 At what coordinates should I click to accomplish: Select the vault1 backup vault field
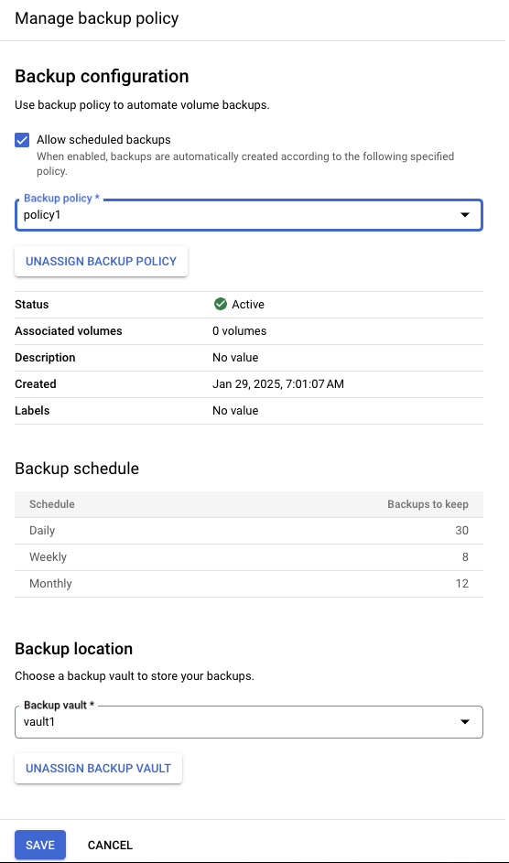coord(249,721)
